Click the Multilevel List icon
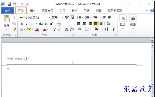Viewport: 155px width, 97px height. click(95, 18)
